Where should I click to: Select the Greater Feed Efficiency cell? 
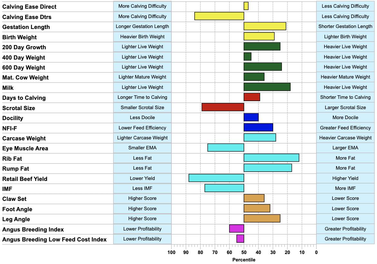345,128
